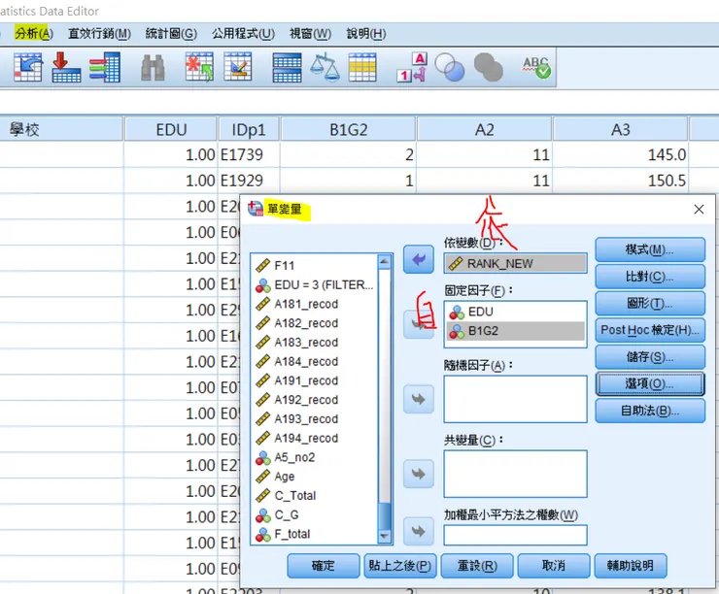Click the 貼上之後(P) paste button
The image size is (719, 594).
pyautogui.click(x=400, y=566)
